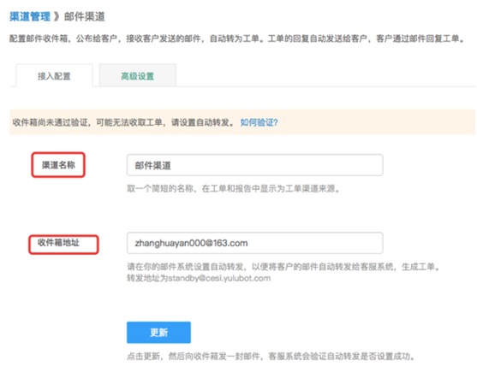Switch to the 接入配置 tab
Viewport: 477px width, 378px height.
click(54, 75)
